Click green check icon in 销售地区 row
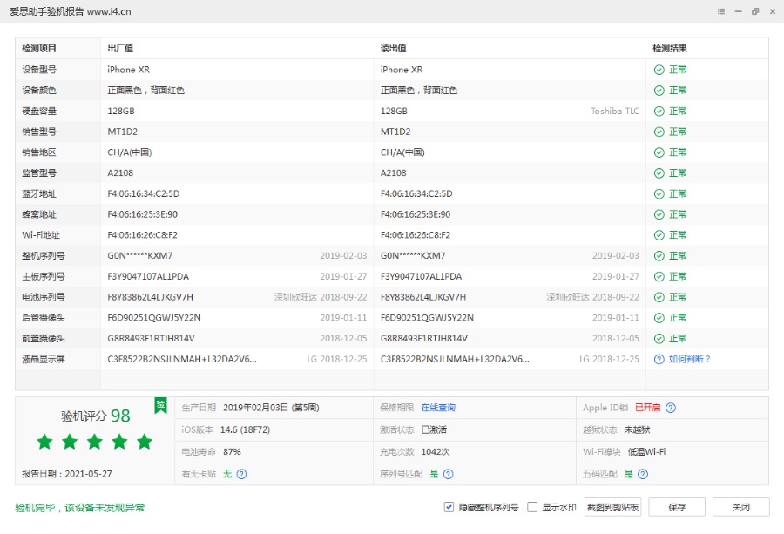The width and height of the screenshot is (784, 534). coord(659,152)
